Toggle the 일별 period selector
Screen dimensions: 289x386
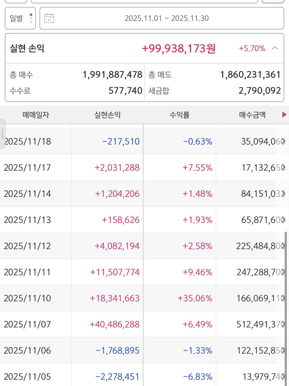(x=20, y=18)
